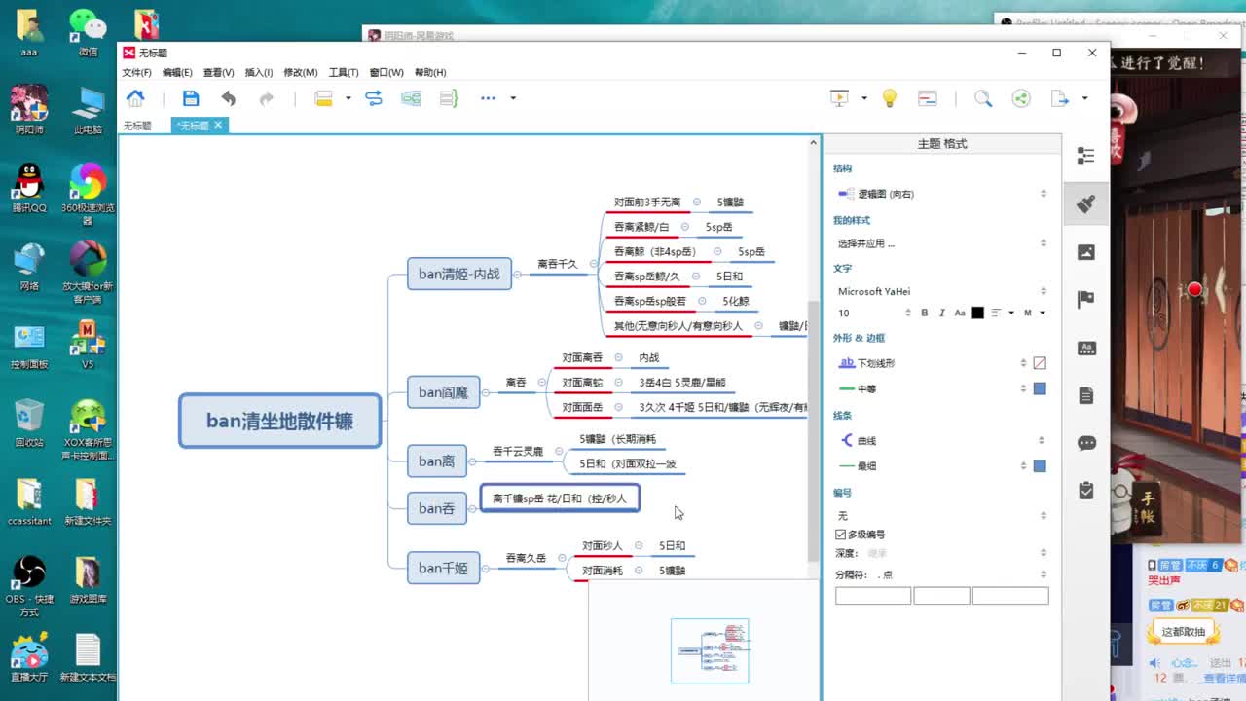Viewport: 1246px width, 701px height.
Task: Open the three-dots more insert options
Action: [x=489, y=98]
